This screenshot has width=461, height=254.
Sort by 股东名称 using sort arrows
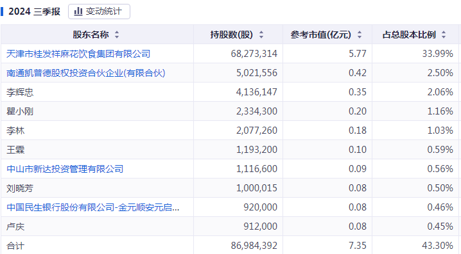click(x=117, y=35)
